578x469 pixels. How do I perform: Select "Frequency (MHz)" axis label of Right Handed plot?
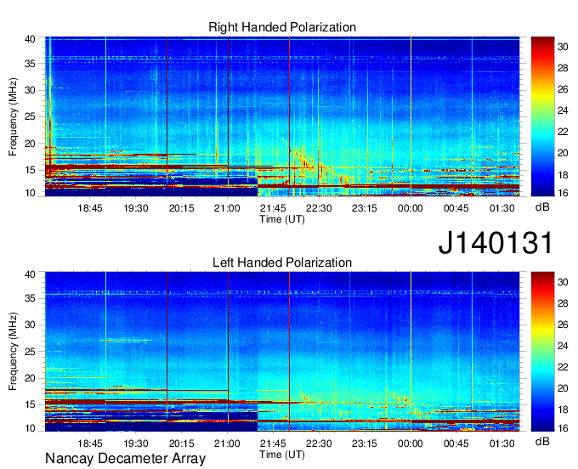tap(13, 116)
